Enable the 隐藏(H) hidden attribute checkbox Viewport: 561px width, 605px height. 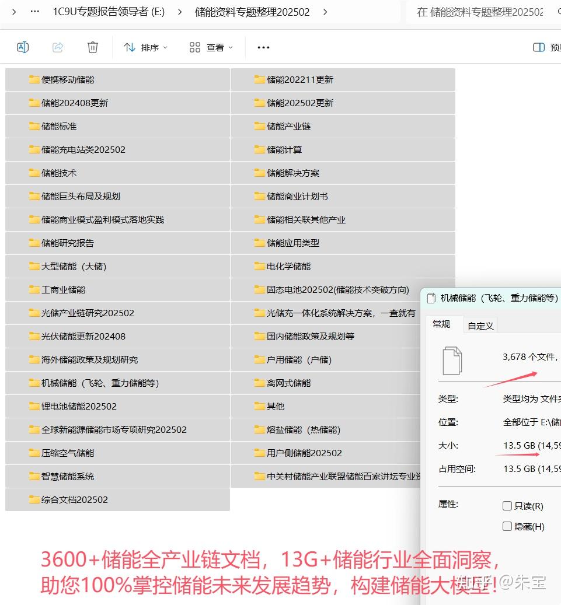(507, 526)
